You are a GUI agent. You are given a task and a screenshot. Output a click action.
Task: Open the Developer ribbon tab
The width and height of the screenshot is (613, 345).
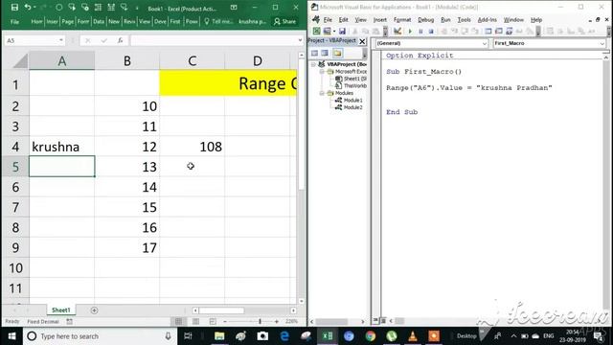click(160, 21)
